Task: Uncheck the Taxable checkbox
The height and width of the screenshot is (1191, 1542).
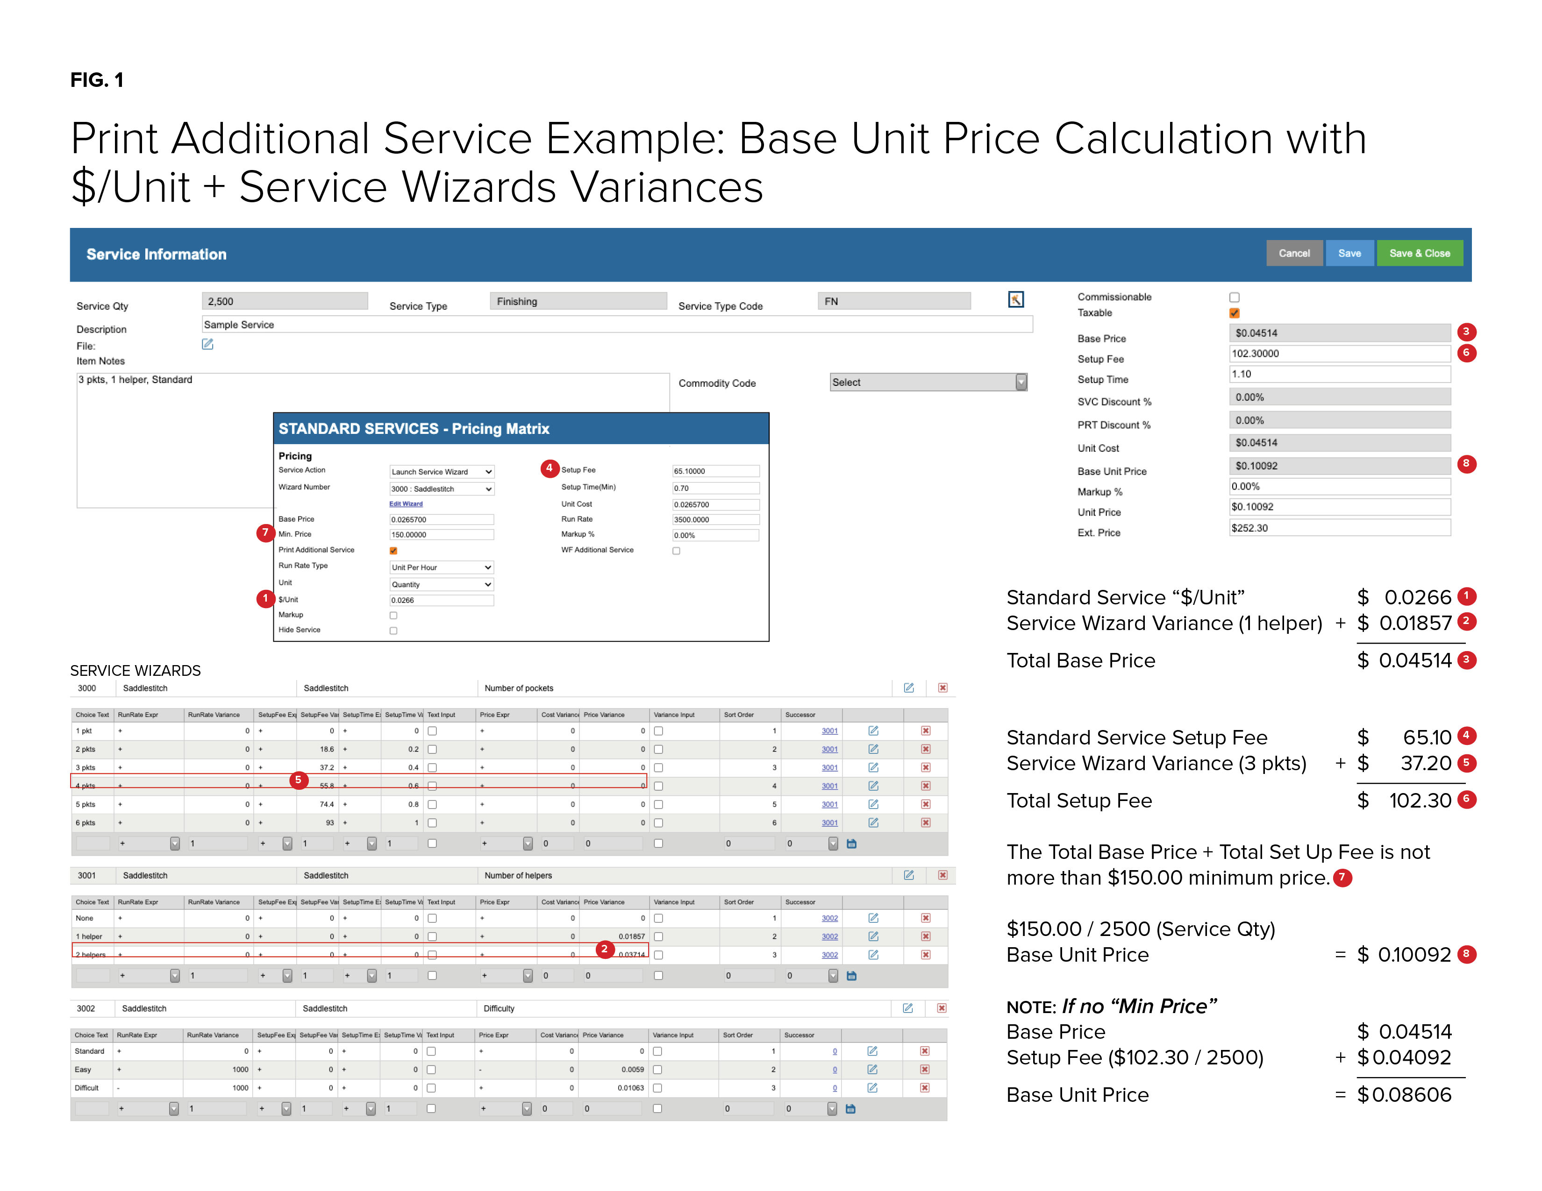Action: (1234, 312)
